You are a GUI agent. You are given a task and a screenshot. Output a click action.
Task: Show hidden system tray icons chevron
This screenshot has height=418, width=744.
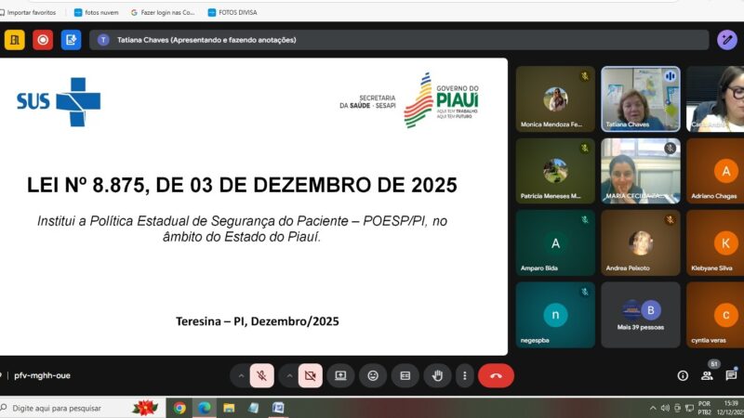point(653,408)
